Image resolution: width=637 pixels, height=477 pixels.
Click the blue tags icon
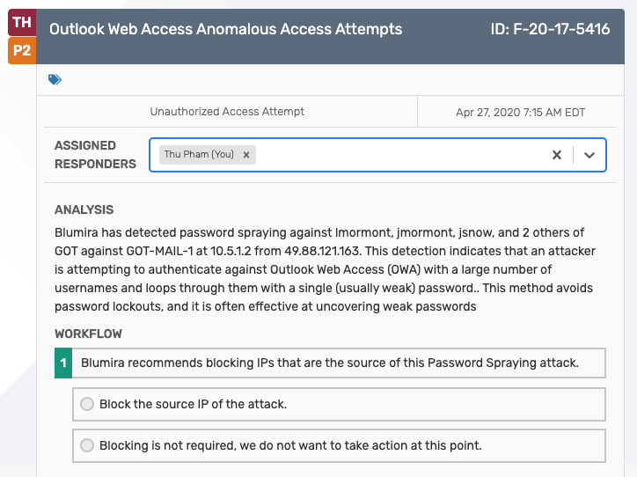[55, 79]
